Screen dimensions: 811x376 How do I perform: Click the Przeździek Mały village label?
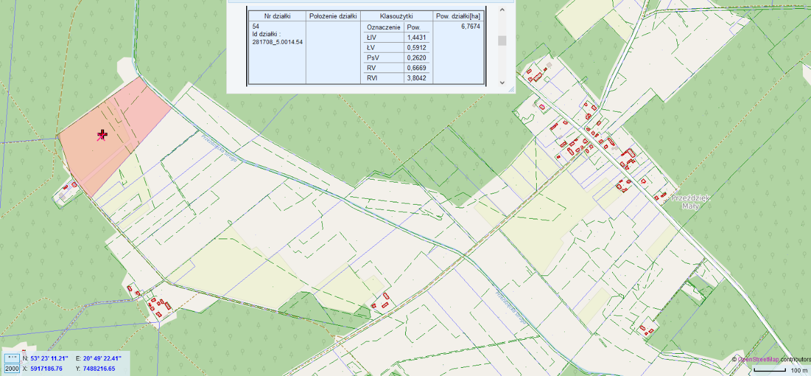pos(690,202)
